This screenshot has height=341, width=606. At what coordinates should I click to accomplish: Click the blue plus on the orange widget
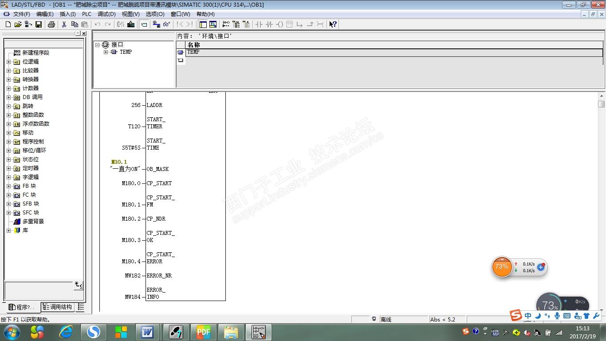point(541,267)
